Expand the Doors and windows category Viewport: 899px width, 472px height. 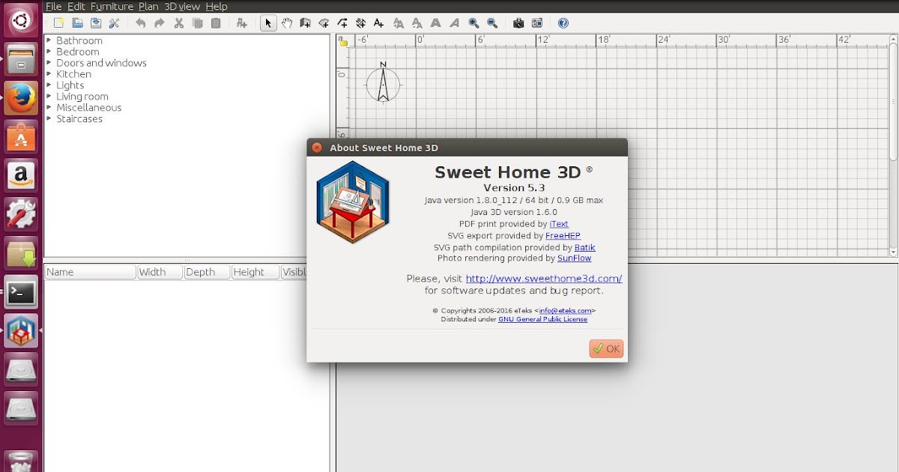click(49, 63)
